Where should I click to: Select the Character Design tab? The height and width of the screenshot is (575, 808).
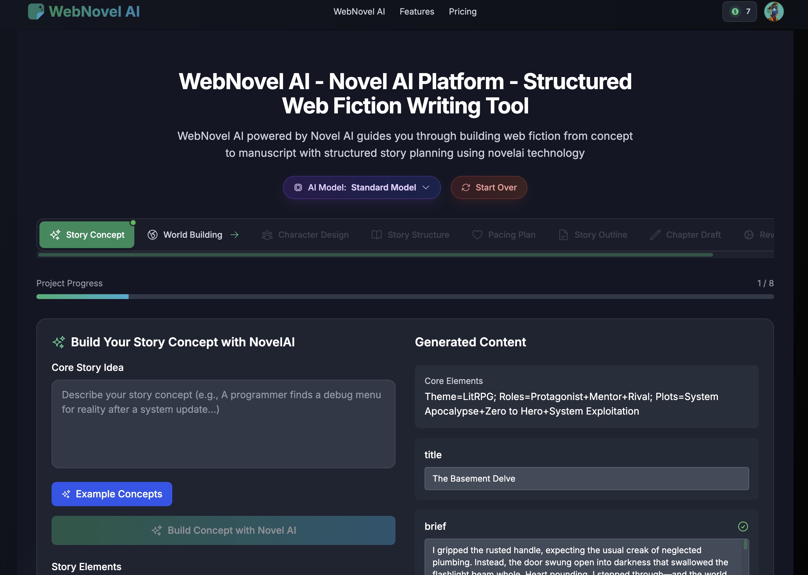(305, 234)
